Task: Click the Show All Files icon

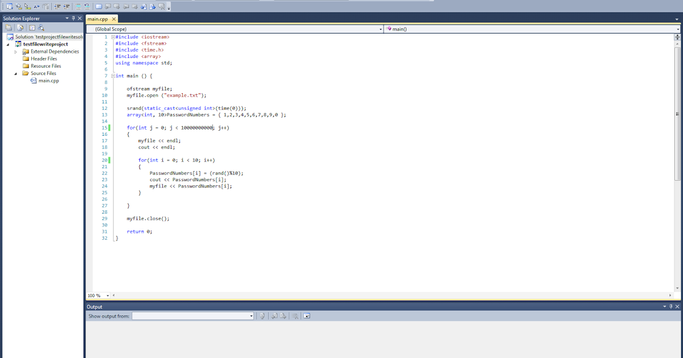Action: click(19, 27)
